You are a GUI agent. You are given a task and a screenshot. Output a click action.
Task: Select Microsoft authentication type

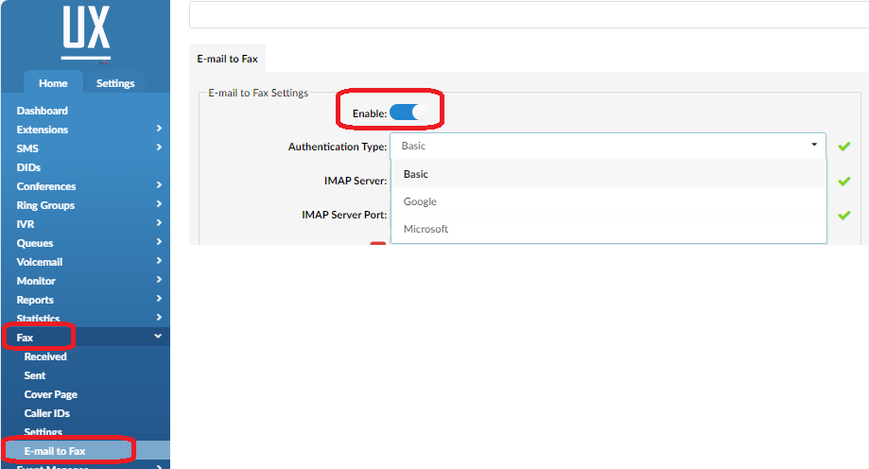click(x=609, y=229)
